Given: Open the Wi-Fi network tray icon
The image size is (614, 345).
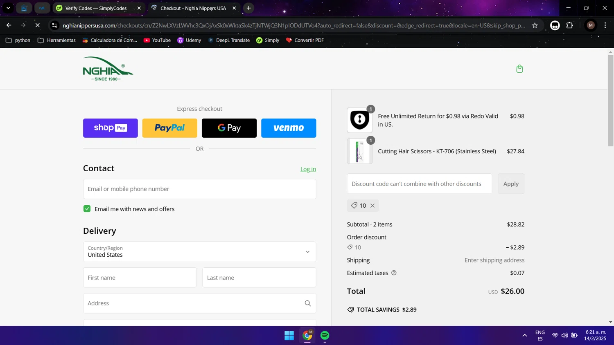Looking at the screenshot, I should pyautogui.click(x=555, y=336).
